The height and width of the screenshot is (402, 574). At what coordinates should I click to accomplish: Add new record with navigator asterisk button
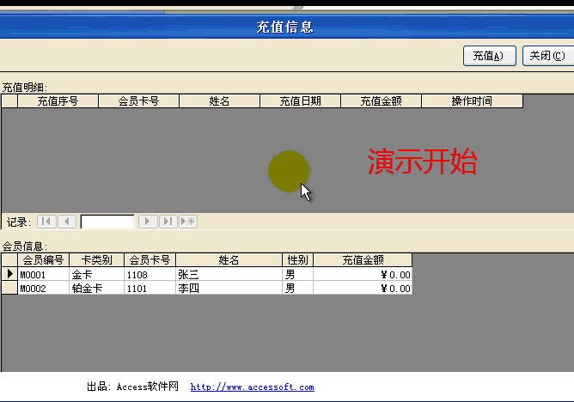188,222
